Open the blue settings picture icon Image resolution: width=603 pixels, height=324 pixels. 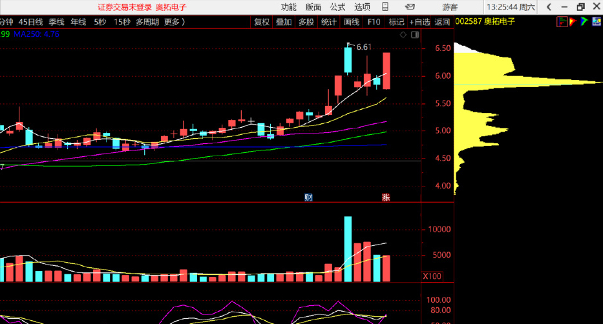click(x=597, y=22)
